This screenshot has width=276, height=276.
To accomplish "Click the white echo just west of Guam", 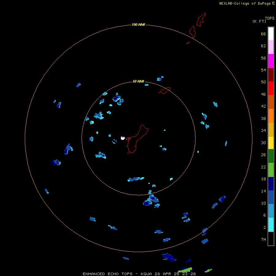I will (123, 138).
